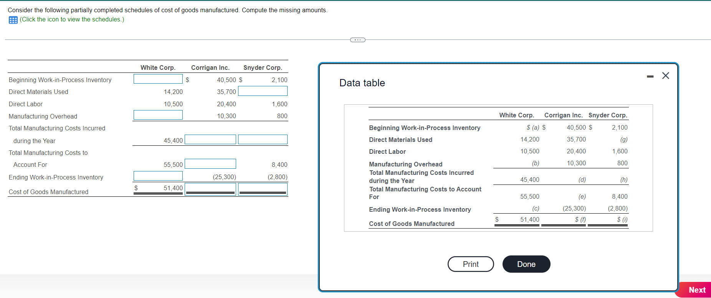The image size is (711, 298).
Task: Click '35,700' in Corrigan schedule column
Action: pos(227,92)
